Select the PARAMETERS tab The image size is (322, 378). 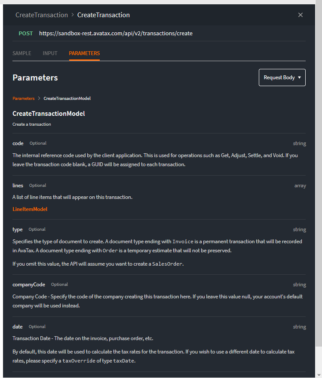(x=84, y=53)
